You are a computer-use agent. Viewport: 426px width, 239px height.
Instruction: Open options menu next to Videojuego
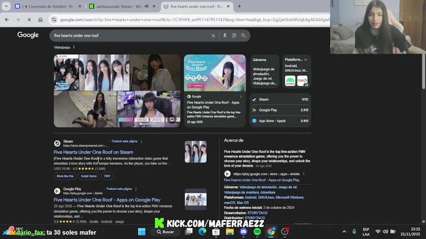(x=74, y=47)
